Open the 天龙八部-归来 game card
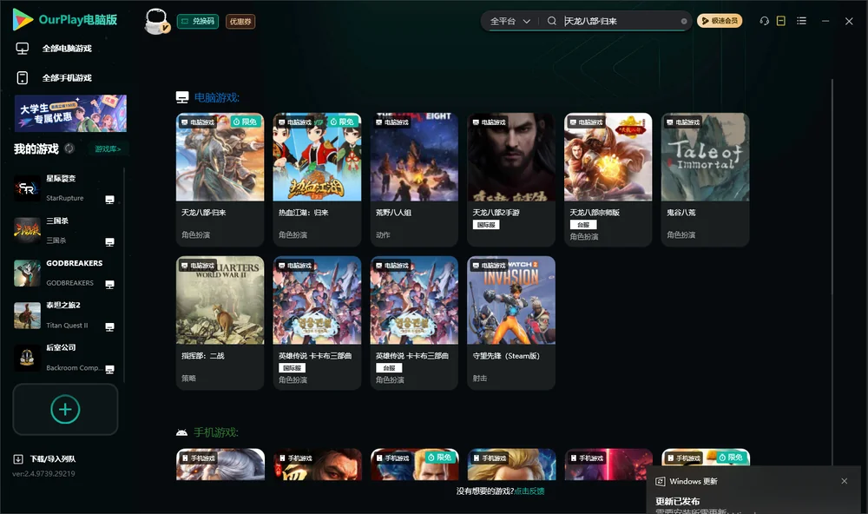This screenshot has height=514, width=868. (x=220, y=180)
